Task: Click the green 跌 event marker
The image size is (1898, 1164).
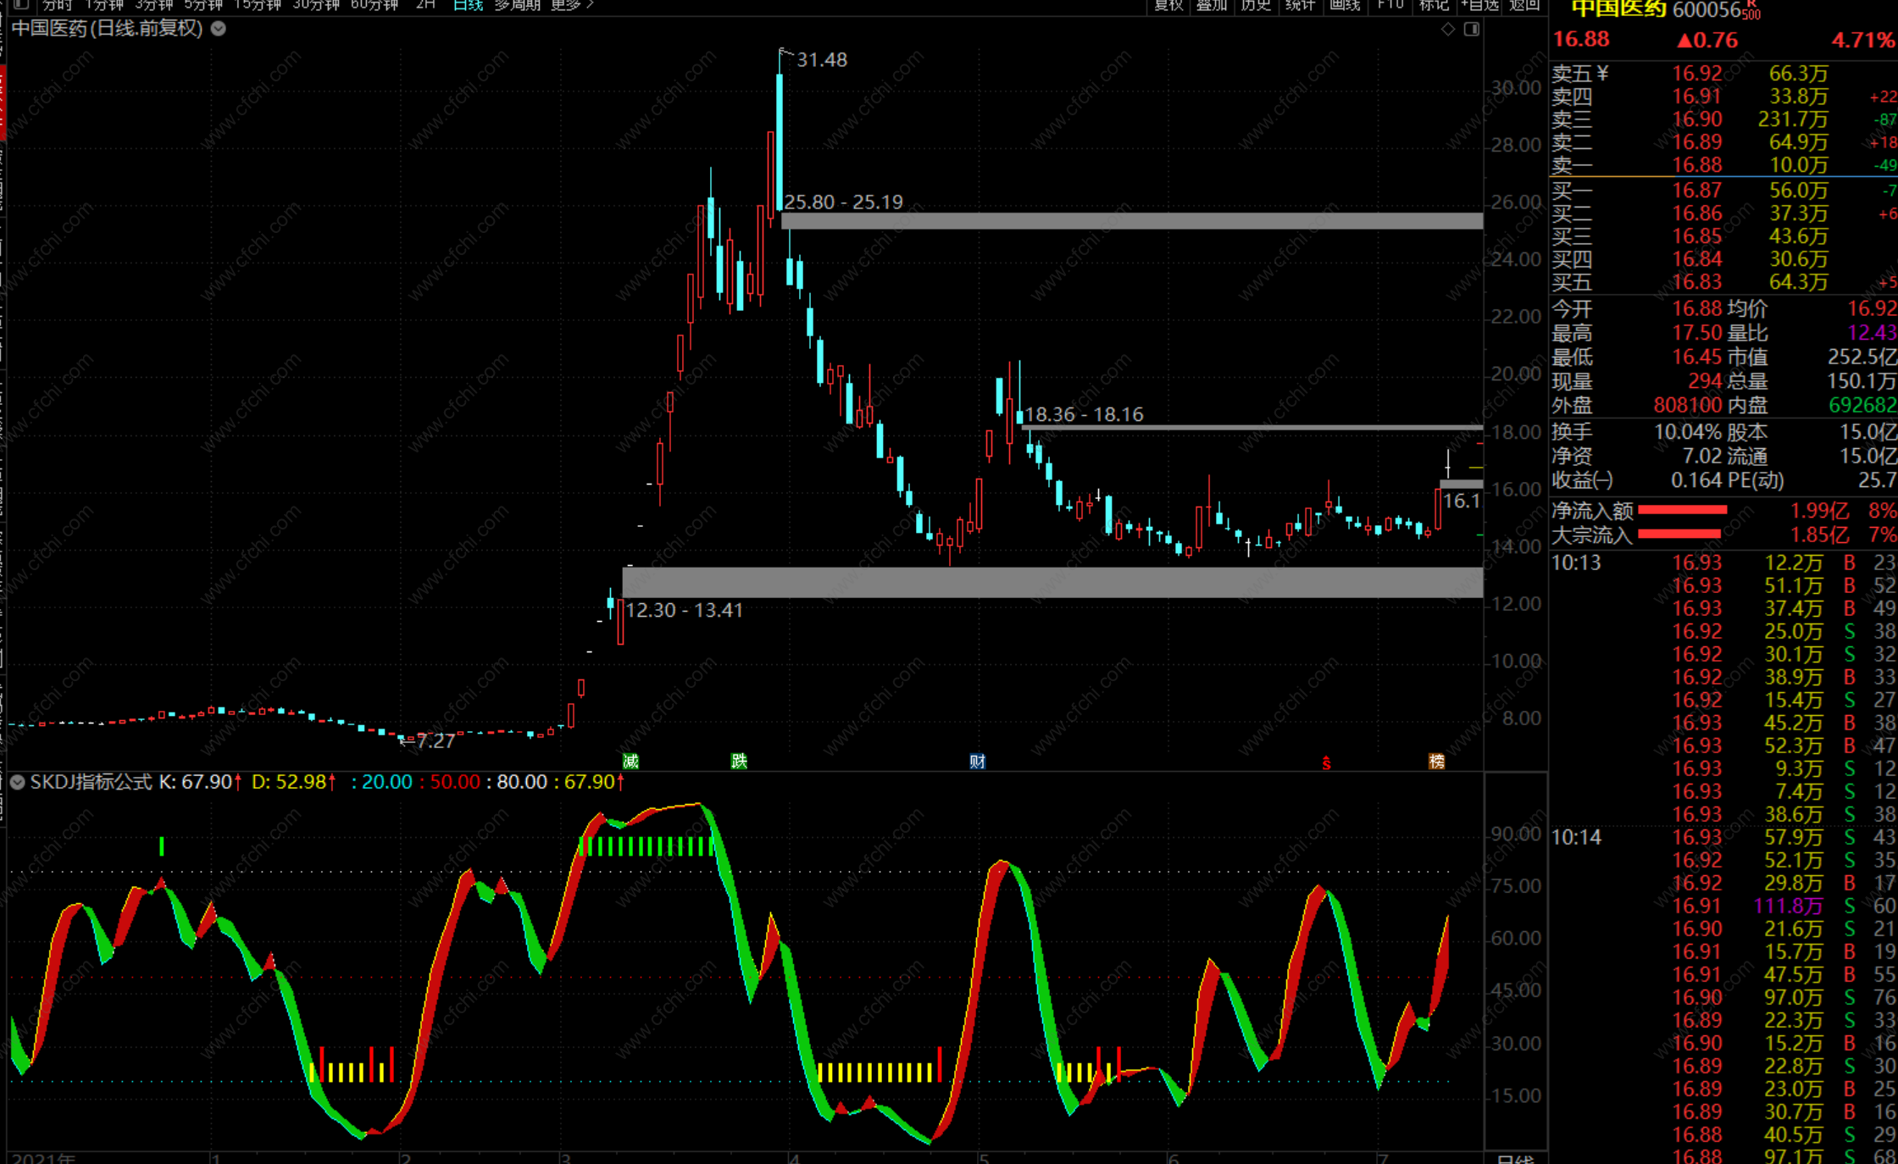Action: 739,761
